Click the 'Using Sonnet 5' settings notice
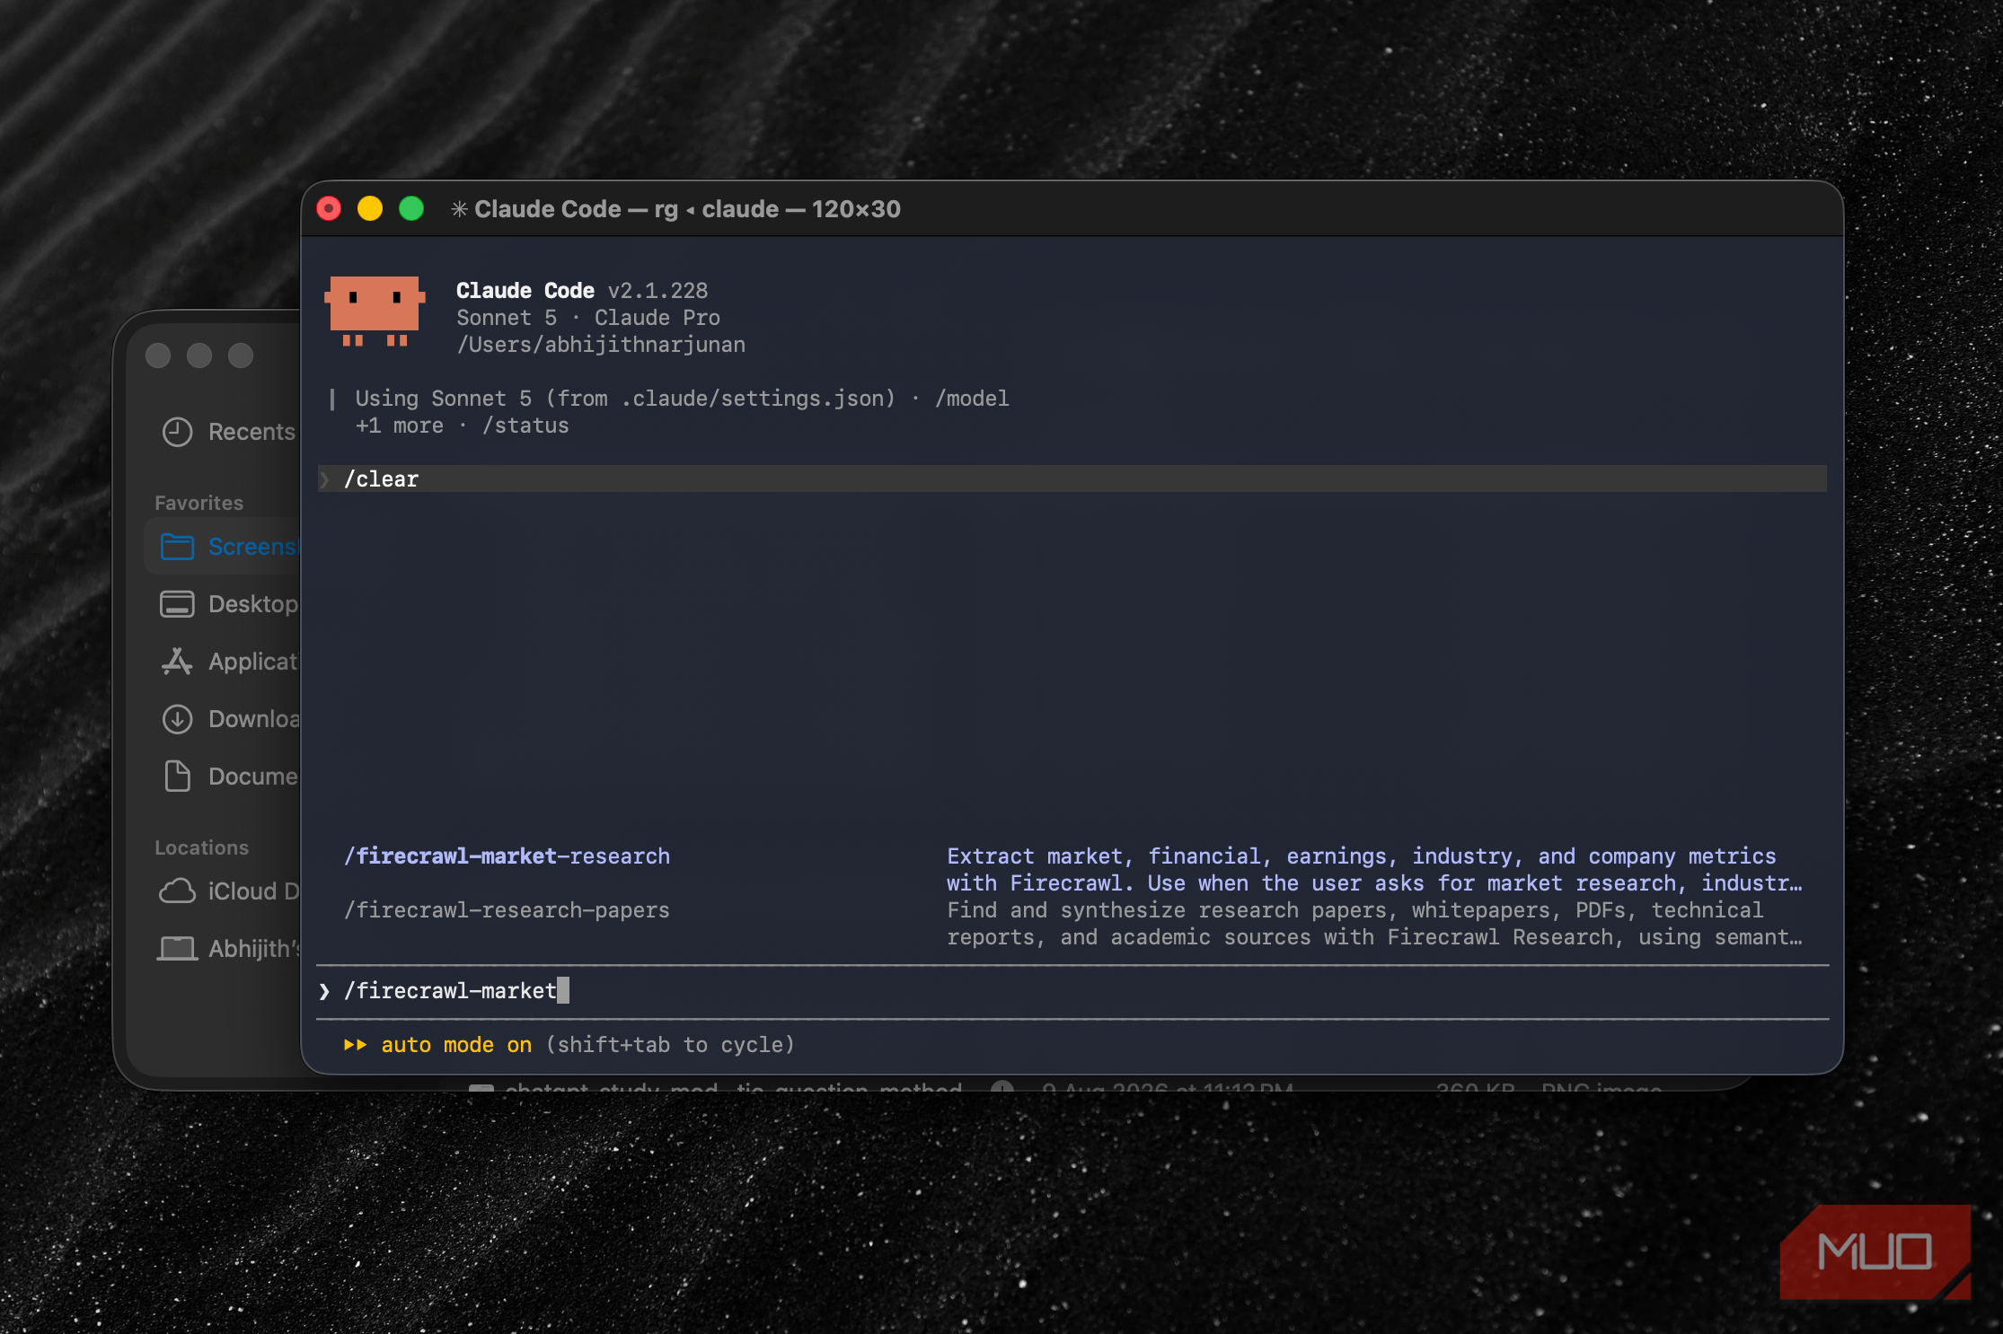 pos(625,399)
